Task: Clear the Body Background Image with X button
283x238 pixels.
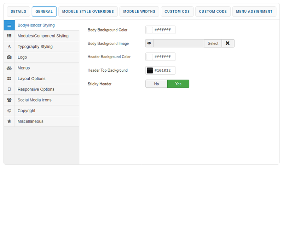Action: (x=228, y=43)
